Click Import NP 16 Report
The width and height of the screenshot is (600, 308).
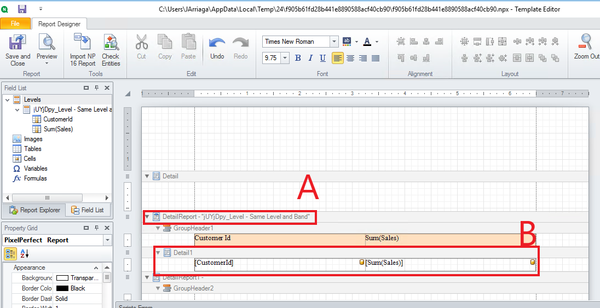point(83,50)
